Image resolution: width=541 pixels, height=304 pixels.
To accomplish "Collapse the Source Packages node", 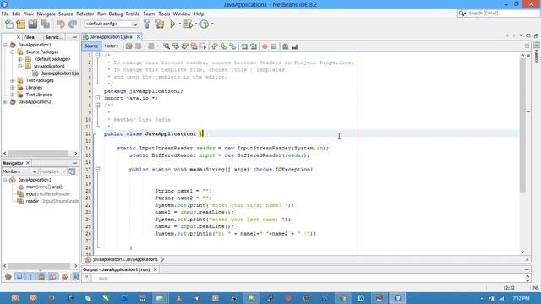I will point(13,52).
